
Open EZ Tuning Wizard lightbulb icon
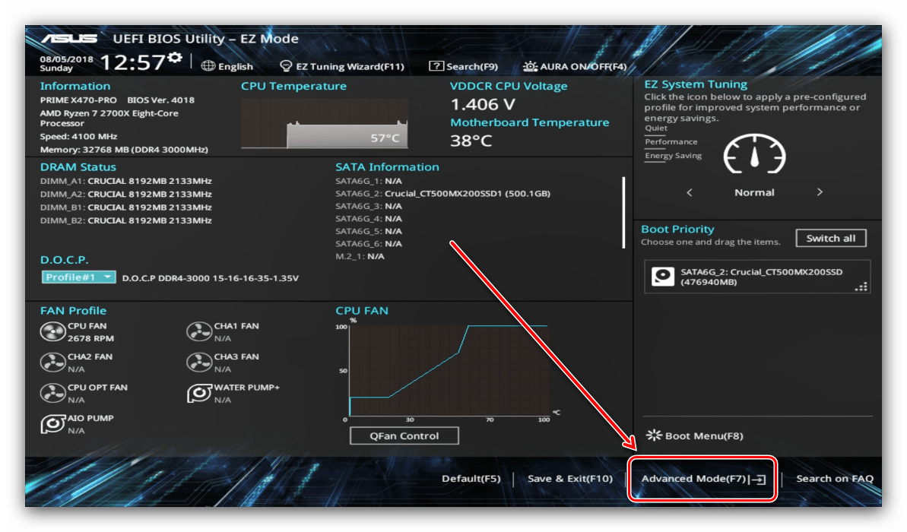tap(287, 66)
